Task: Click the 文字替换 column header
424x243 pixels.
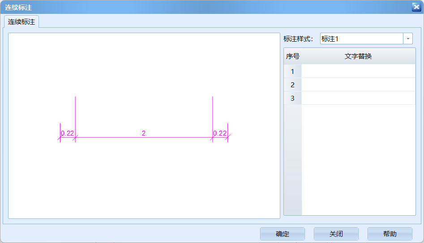Action: (x=358, y=56)
